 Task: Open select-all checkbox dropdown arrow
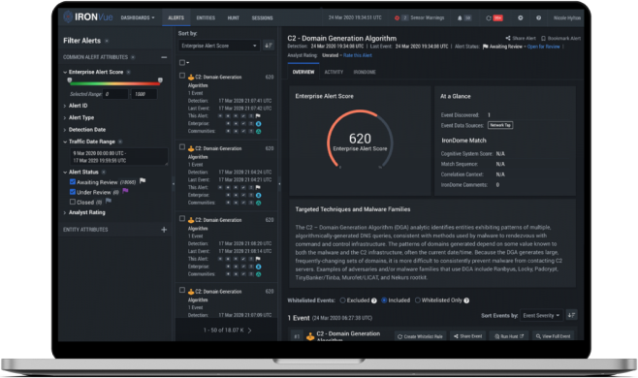187,63
